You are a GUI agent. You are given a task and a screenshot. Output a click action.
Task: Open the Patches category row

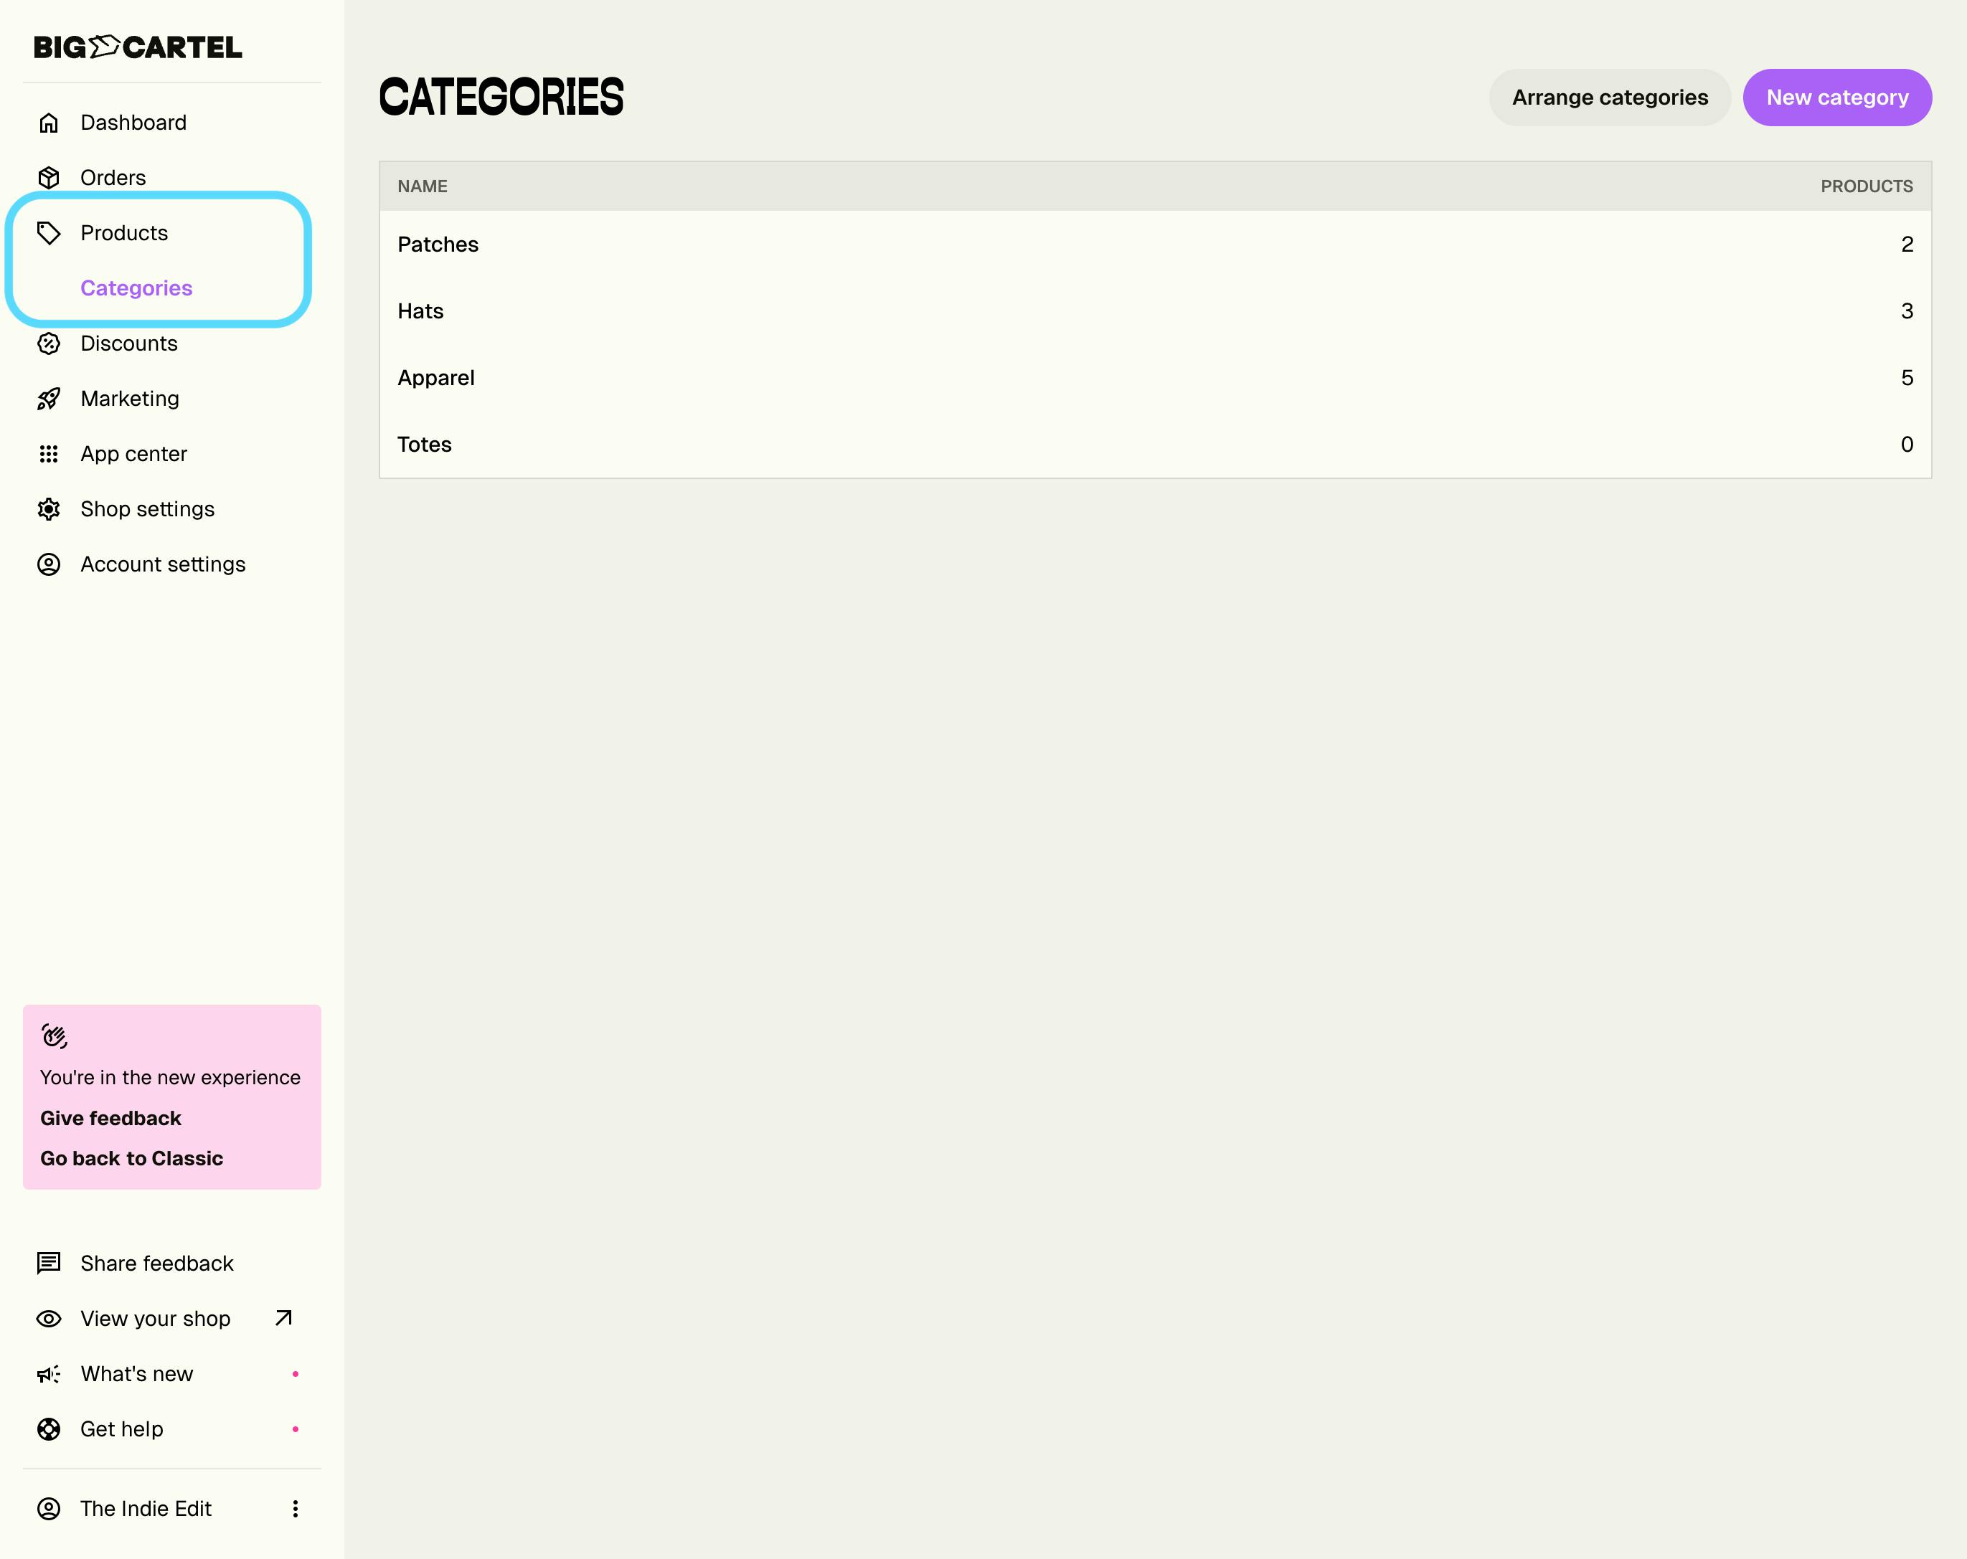click(438, 245)
